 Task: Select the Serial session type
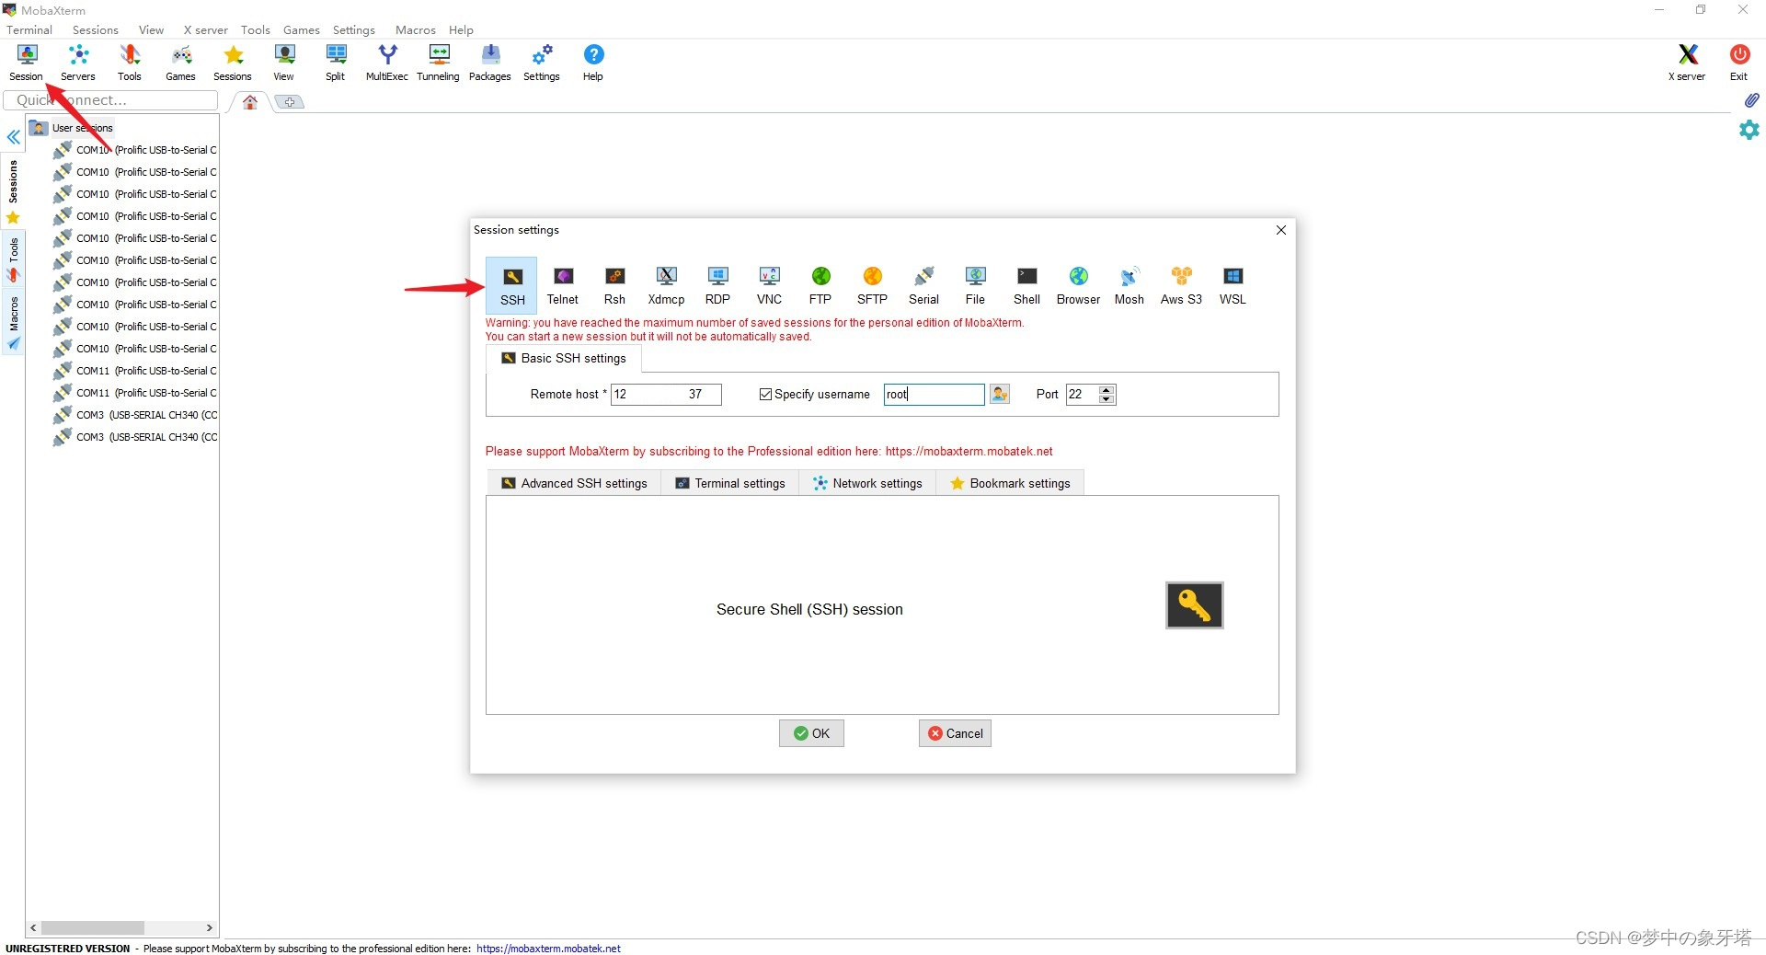coord(923,286)
